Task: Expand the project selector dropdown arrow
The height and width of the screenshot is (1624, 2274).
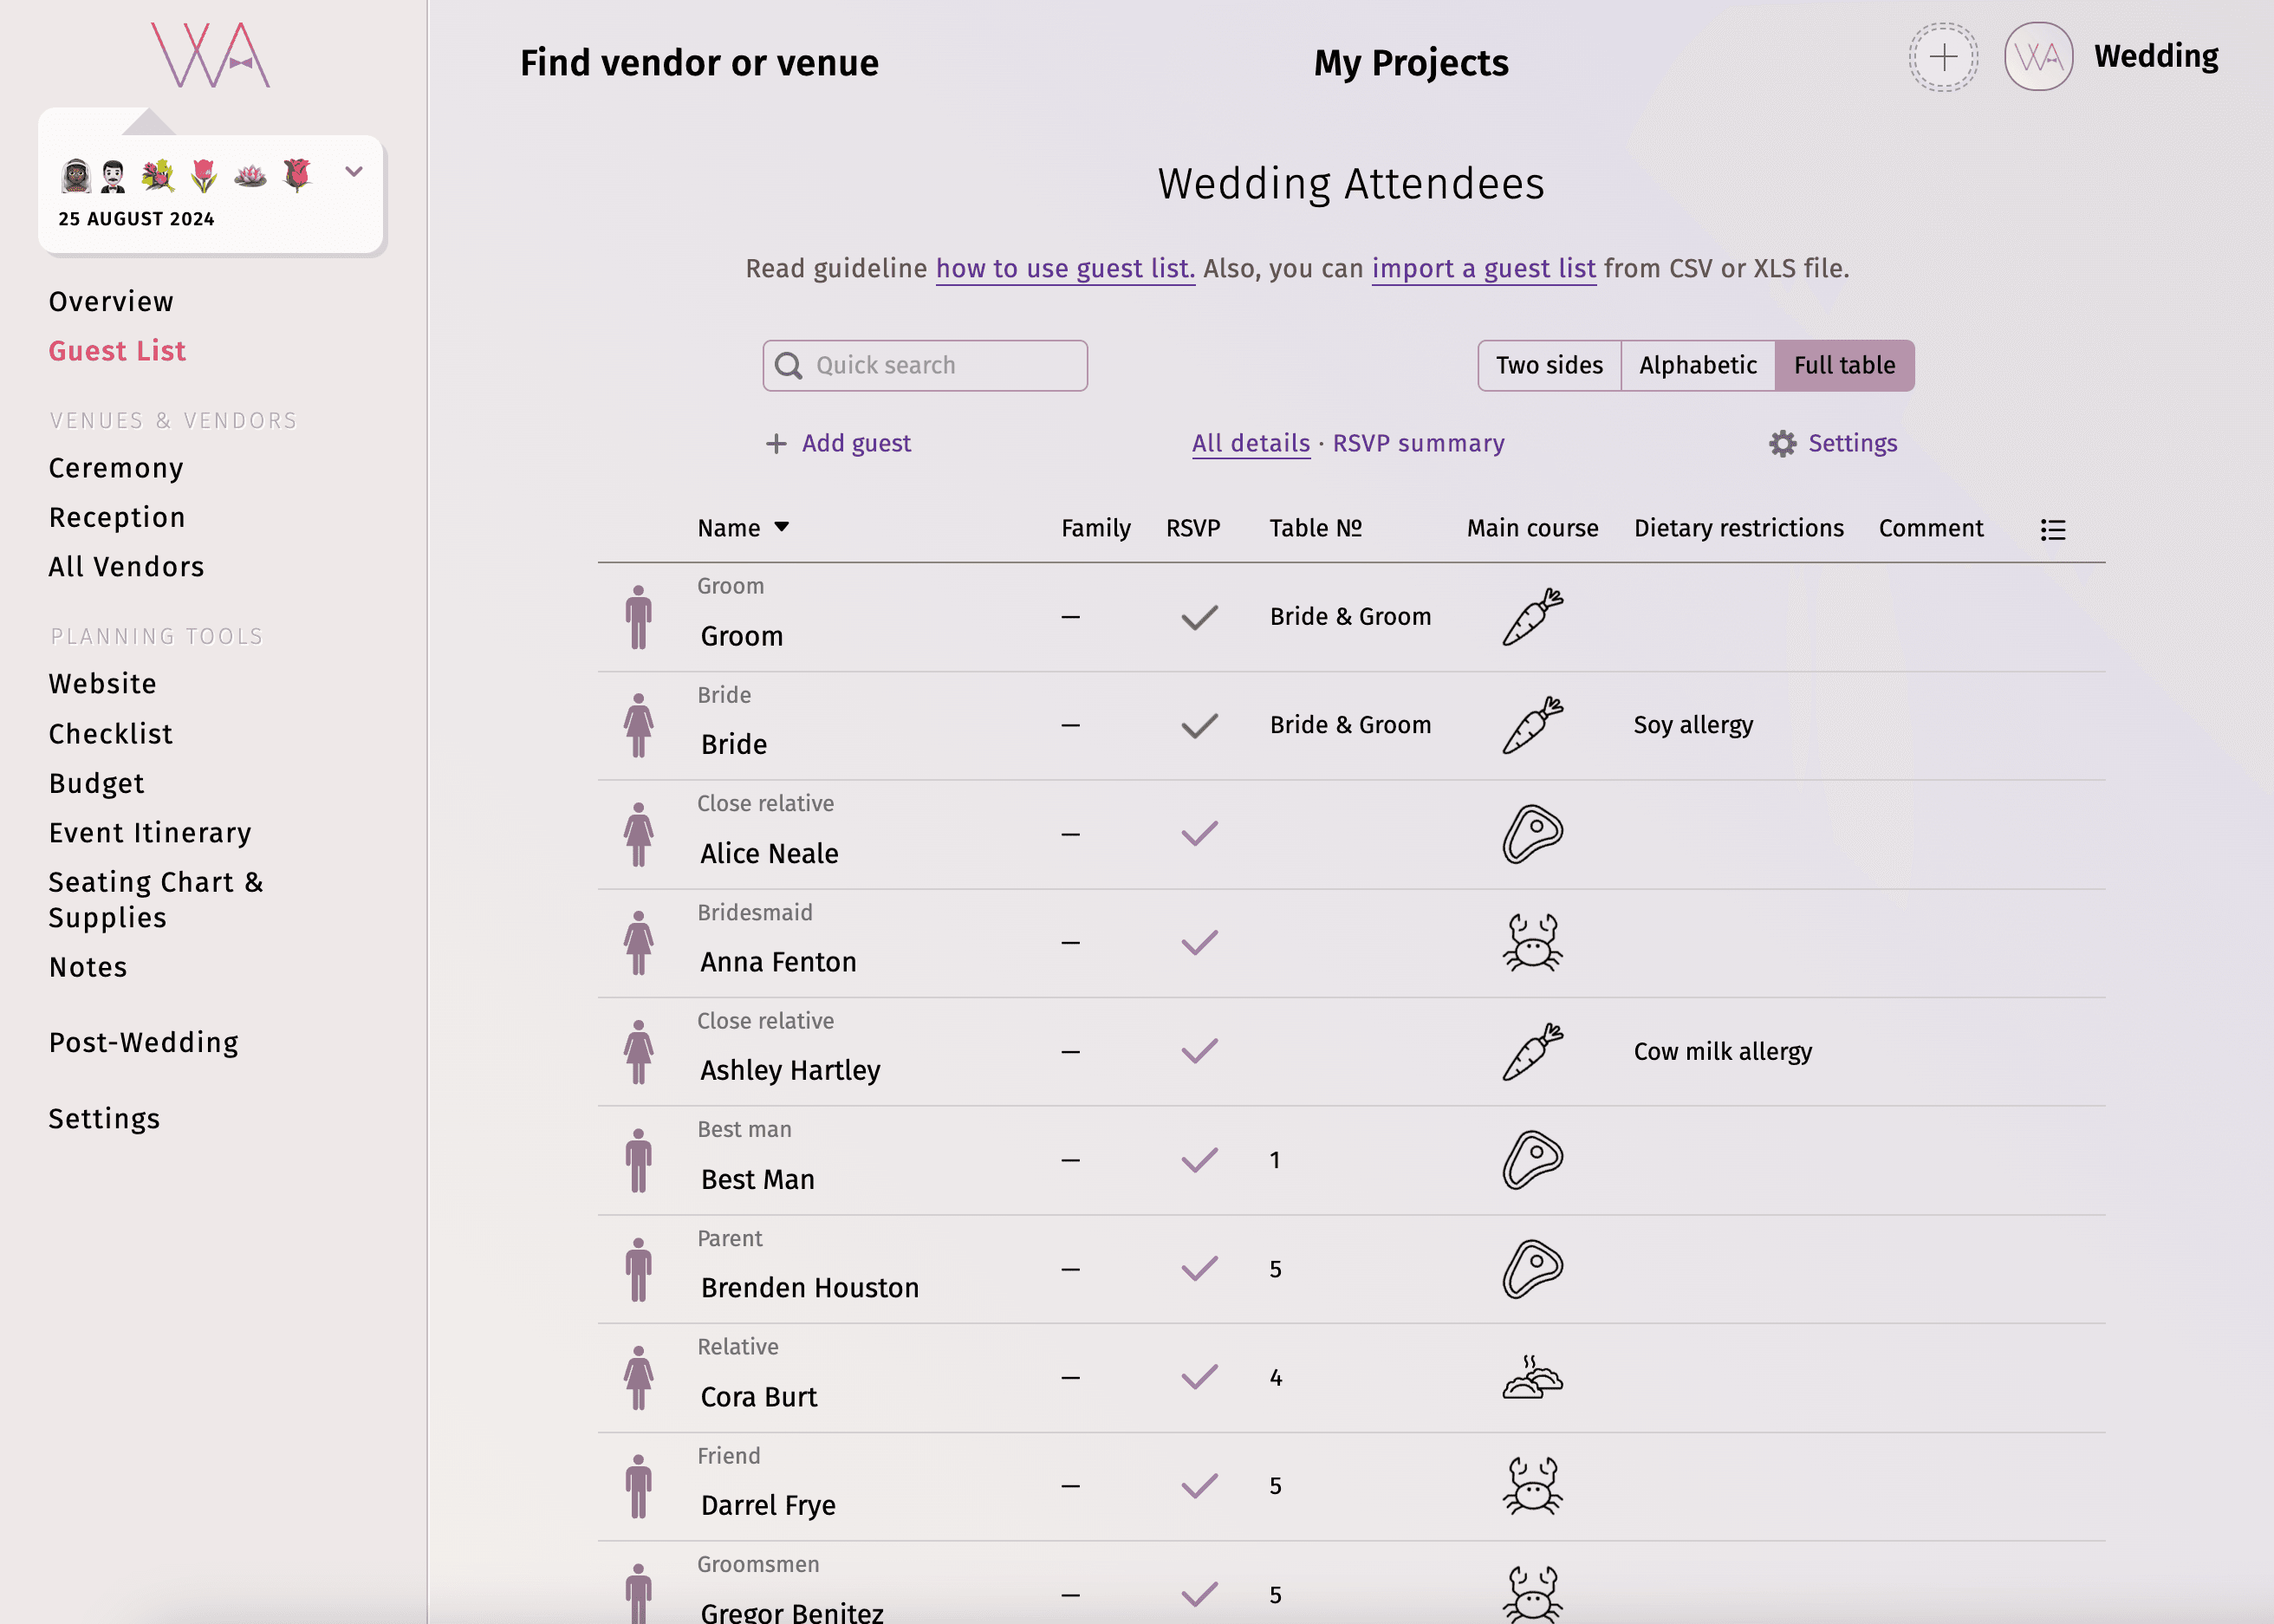Action: click(354, 172)
